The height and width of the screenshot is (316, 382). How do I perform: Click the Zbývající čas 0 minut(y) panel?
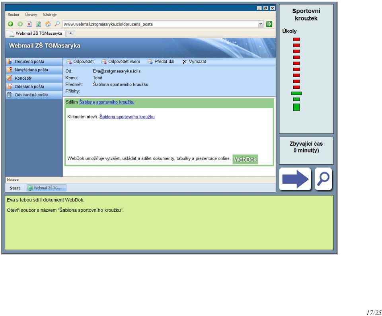[306, 150]
